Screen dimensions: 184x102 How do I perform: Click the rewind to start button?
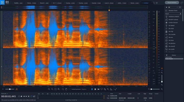click(24, 96)
